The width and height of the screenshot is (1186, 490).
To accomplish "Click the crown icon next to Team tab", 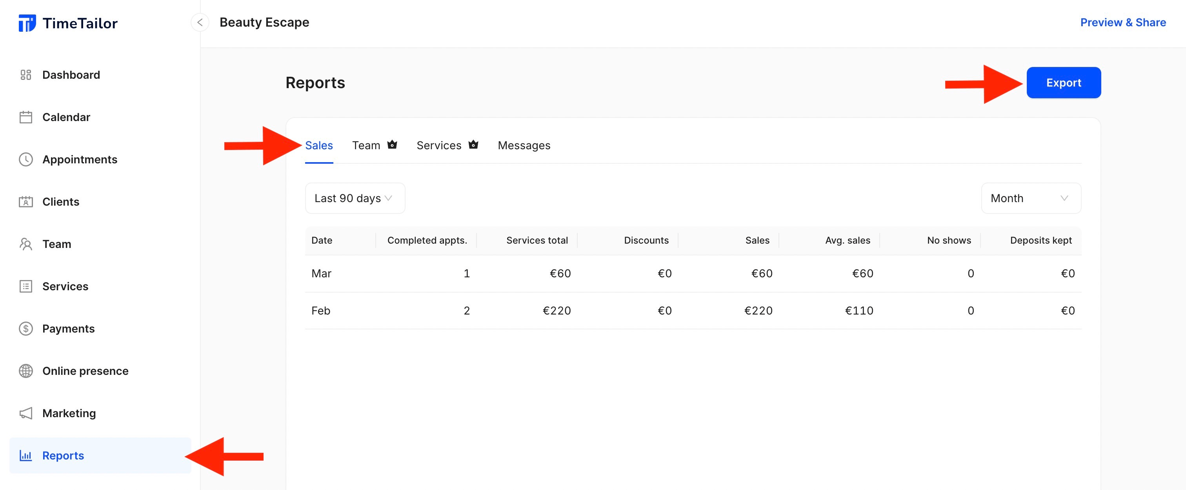I will pyautogui.click(x=392, y=144).
